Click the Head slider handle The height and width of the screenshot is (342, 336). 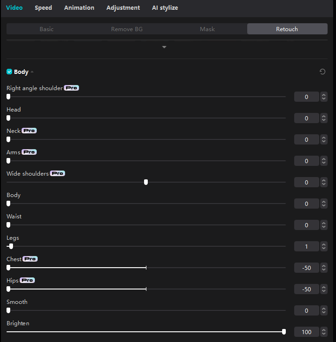[8, 118]
